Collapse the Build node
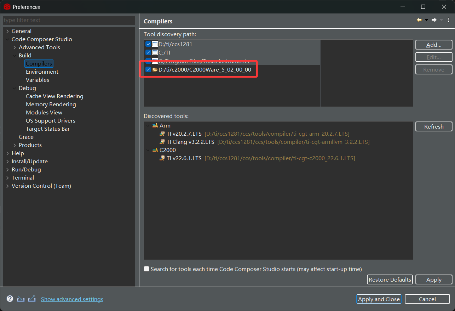 click(15, 56)
